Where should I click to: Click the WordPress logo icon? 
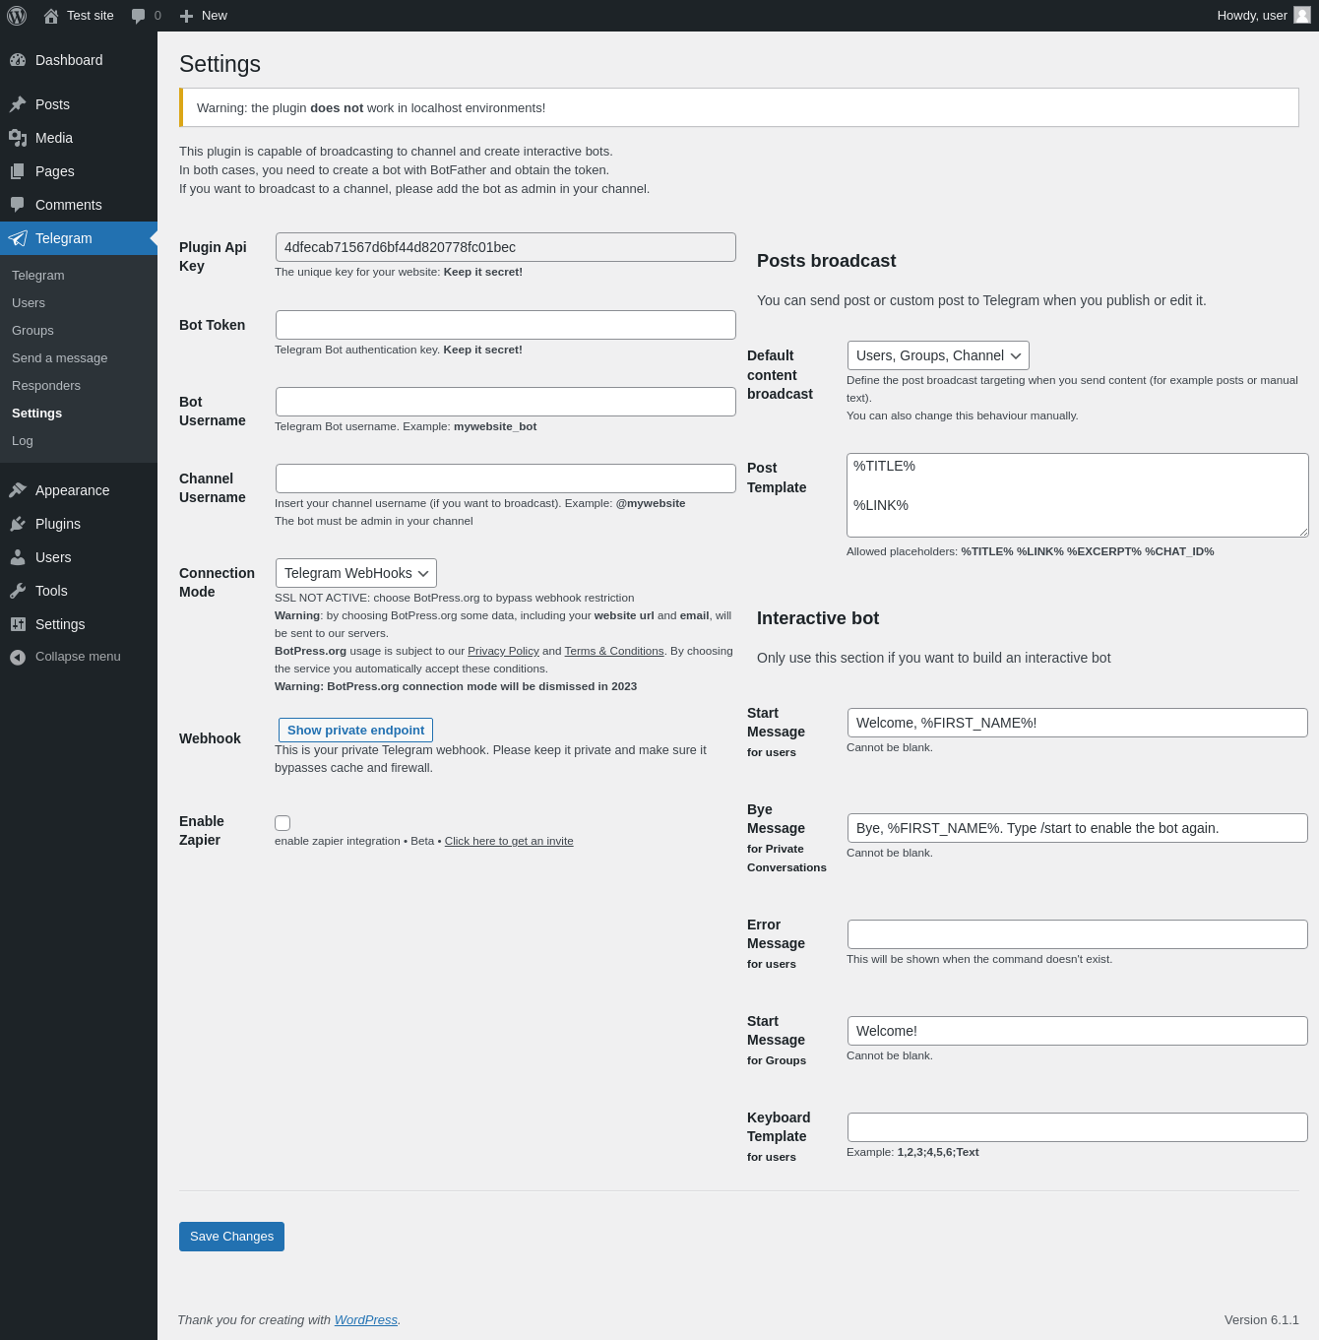tap(17, 16)
